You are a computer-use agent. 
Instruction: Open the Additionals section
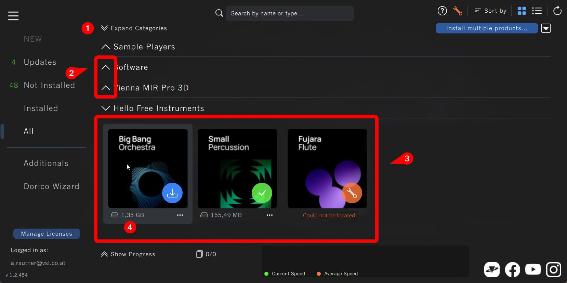pos(46,163)
